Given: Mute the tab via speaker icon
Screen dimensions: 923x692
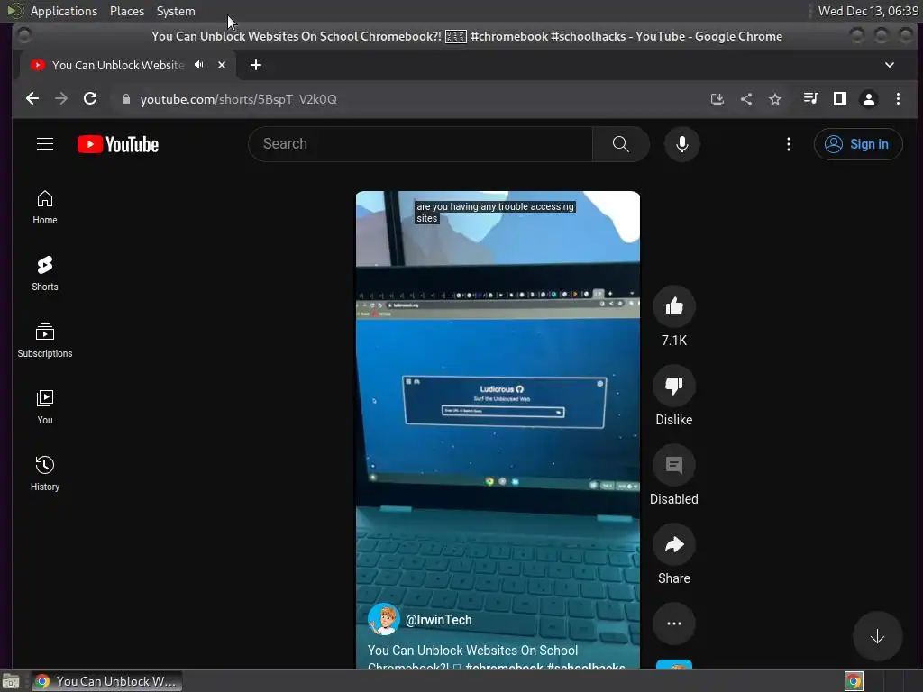Looking at the screenshot, I should [x=199, y=65].
